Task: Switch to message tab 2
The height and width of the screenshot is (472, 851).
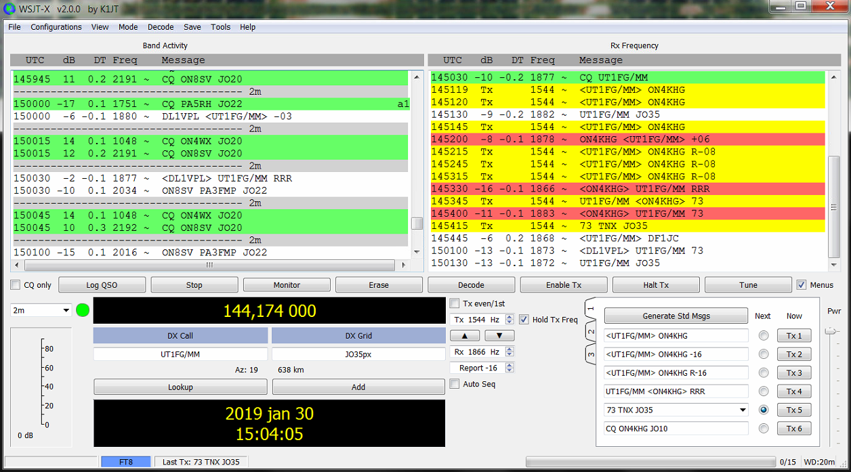Action: tap(589, 332)
